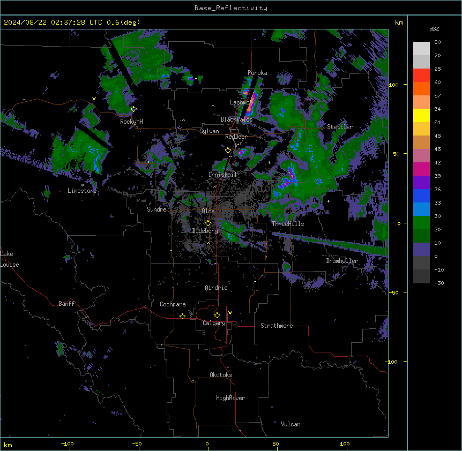
Task: Click the RockyMH label
Action: [131, 121]
